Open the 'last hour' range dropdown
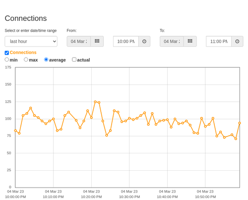This screenshot has height=200, width=248. (31, 41)
